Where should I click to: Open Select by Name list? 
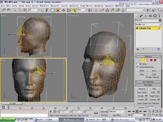(x=47, y=10)
